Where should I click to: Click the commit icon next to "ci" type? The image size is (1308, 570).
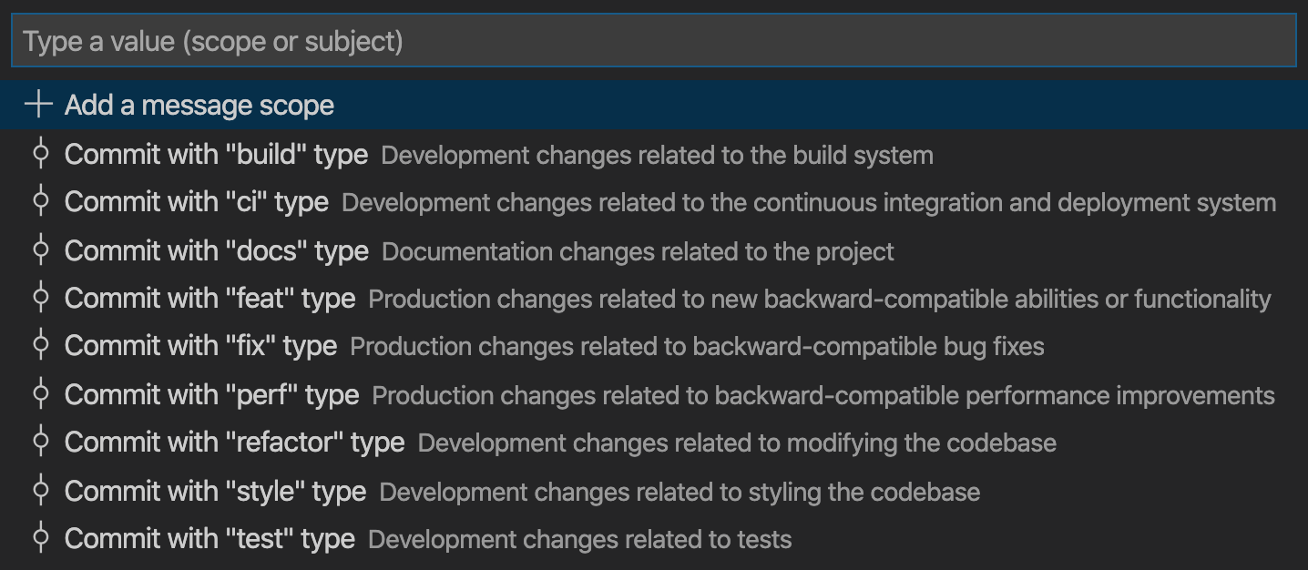pos(40,201)
